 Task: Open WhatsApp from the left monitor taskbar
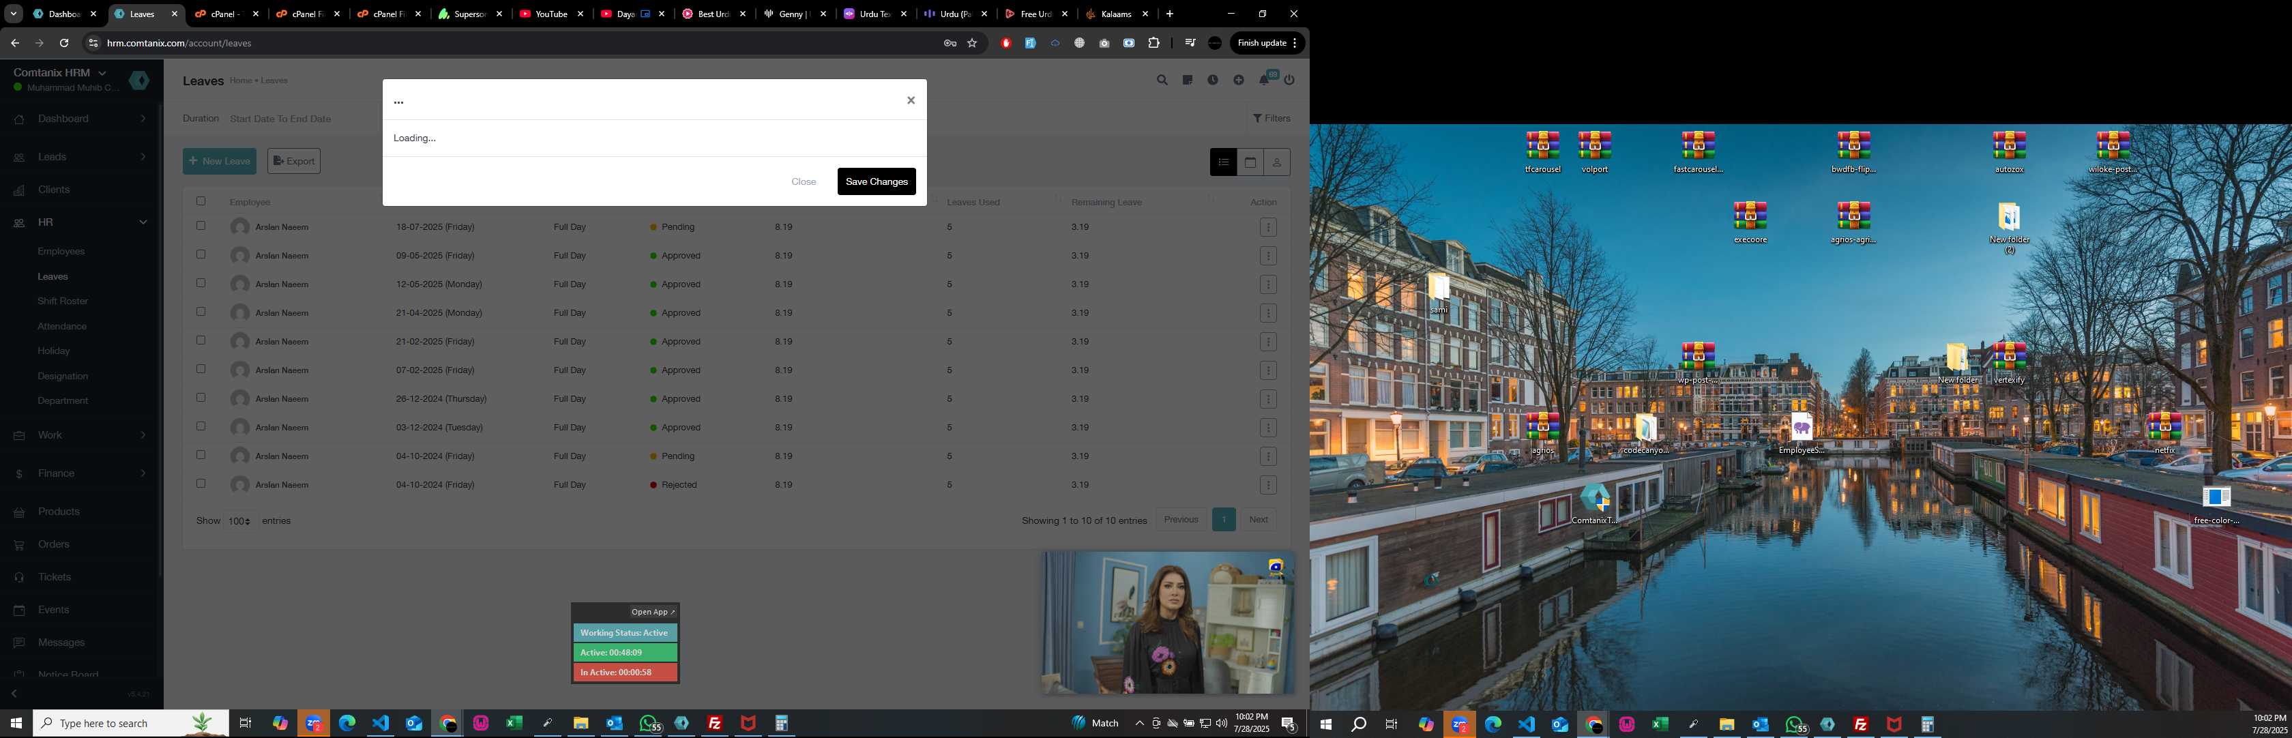(650, 723)
